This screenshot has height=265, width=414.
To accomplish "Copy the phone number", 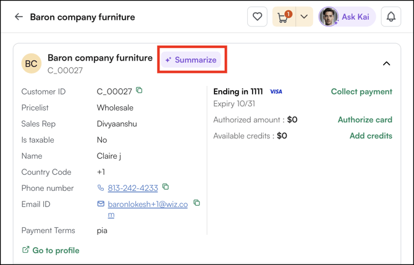I will 166,187.
